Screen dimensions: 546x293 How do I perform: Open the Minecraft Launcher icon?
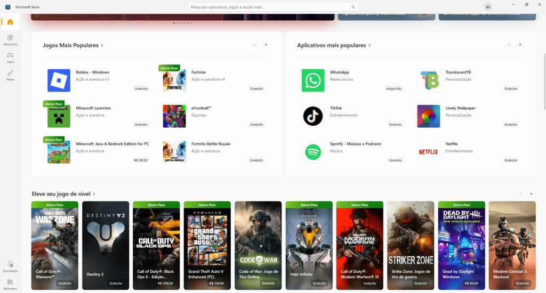tap(59, 116)
